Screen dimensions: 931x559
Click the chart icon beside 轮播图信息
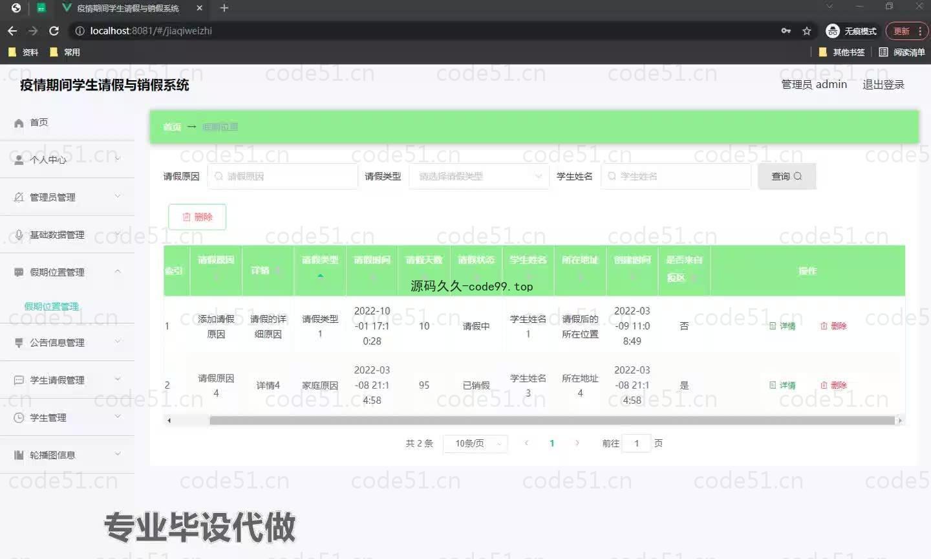point(19,455)
